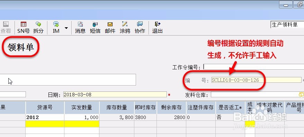Viewport: 304px width, 137px height.
Task: Select the 即时库存 column header
Action: [x=145, y=108]
